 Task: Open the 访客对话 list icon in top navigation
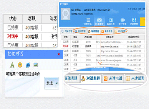pos(88,20)
